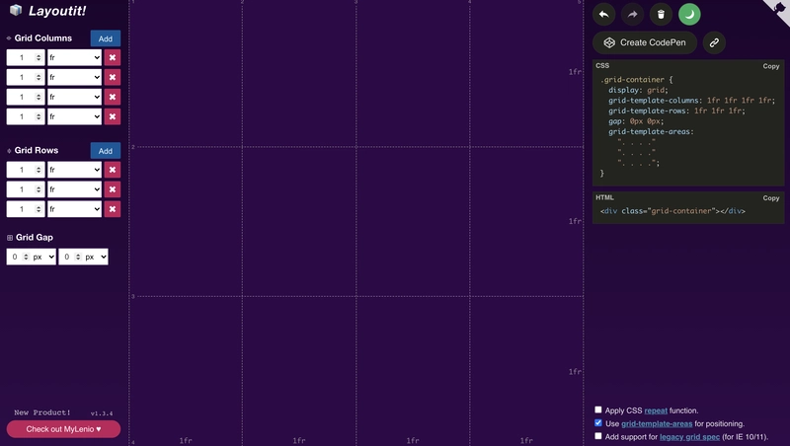Open unit dropdown for third row
The width and height of the screenshot is (790, 446).
[75, 209]
